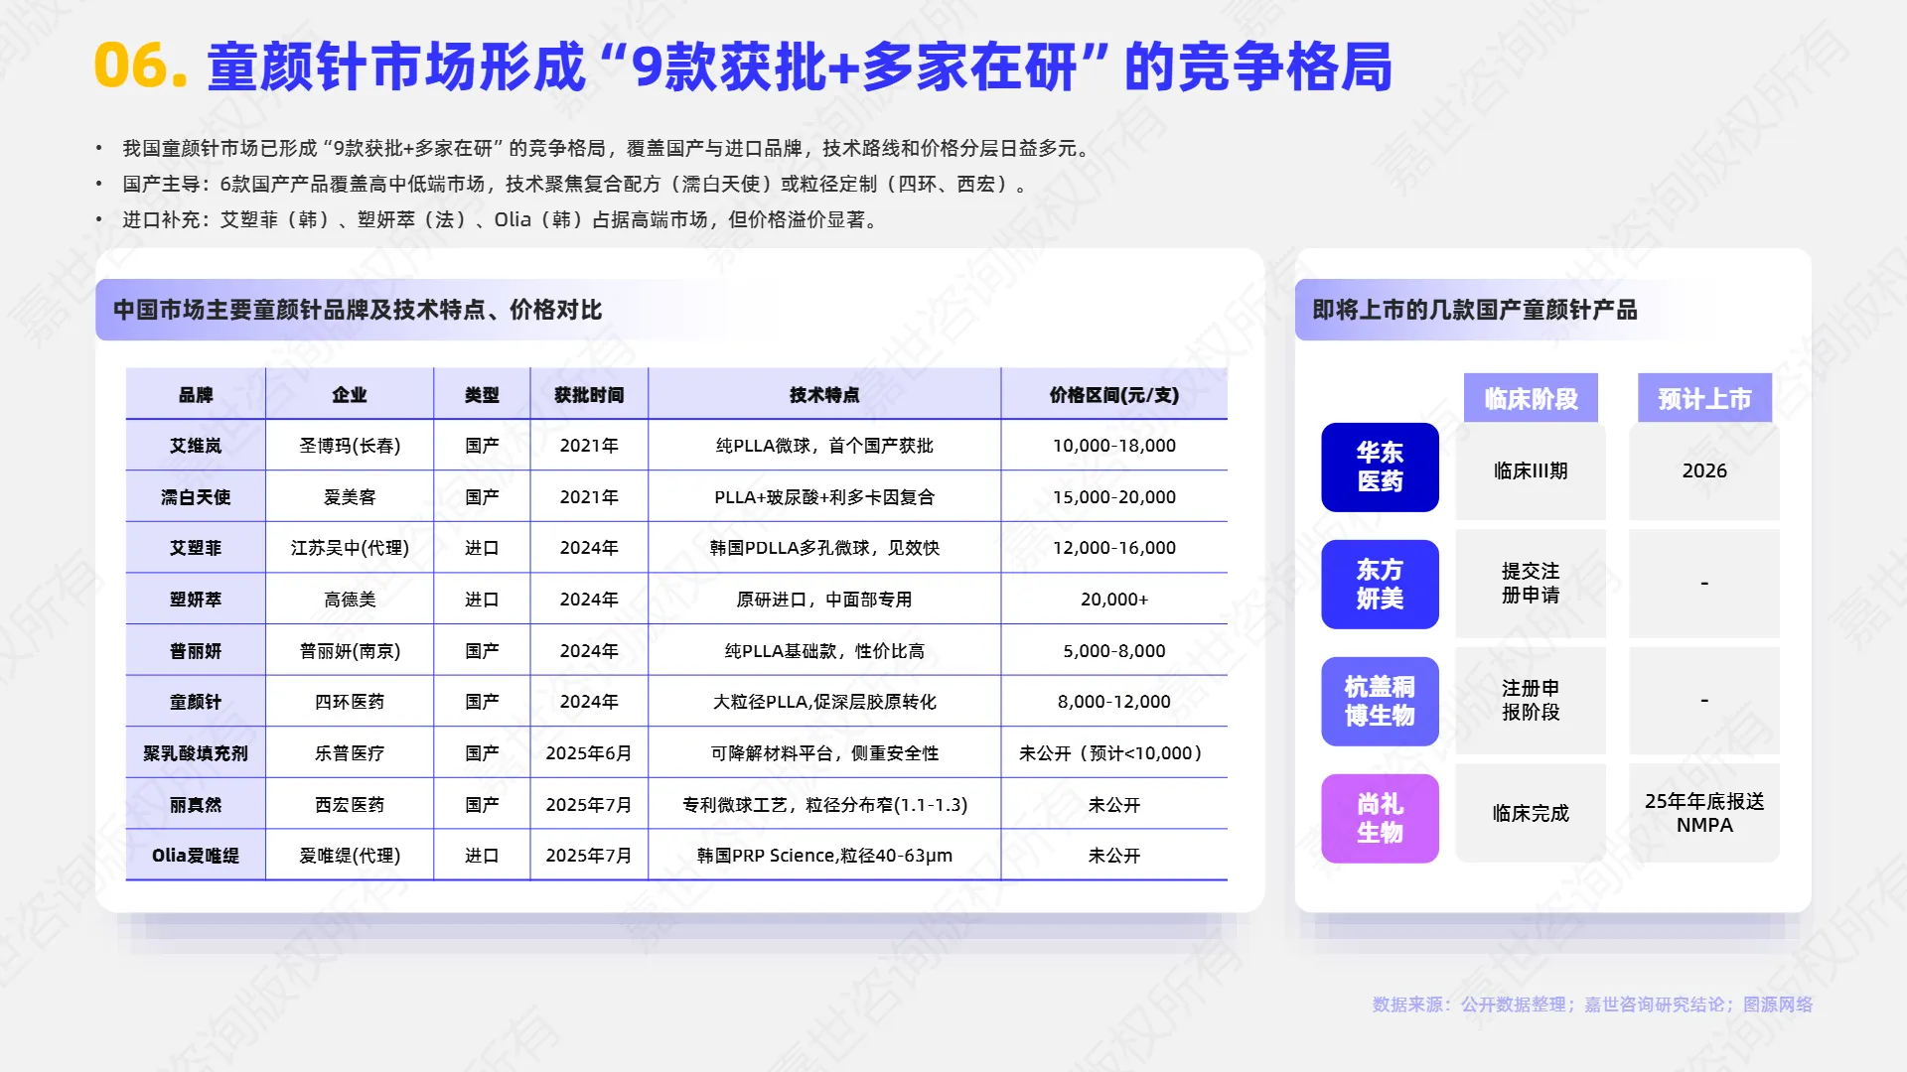Screen dimensions: 1907x1072
Task: Select the 国产 type cell for 艾维岚
Action: [483, 445]
